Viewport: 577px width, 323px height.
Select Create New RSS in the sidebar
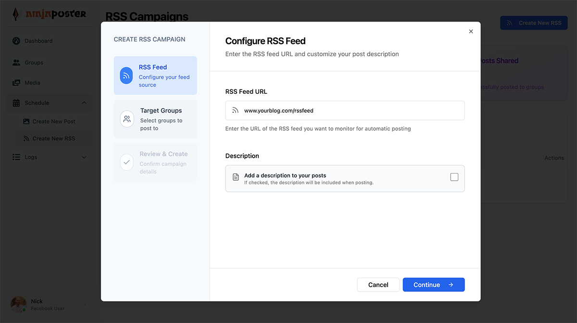tap(54, 138)
